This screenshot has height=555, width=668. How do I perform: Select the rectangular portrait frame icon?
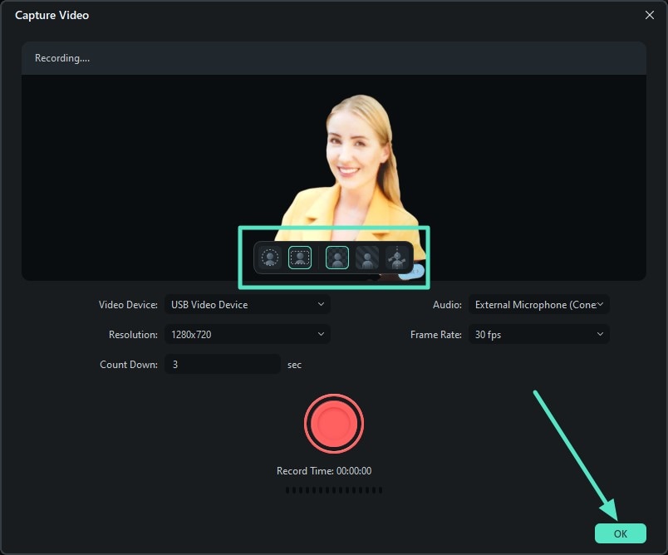[x=299, y=258]
